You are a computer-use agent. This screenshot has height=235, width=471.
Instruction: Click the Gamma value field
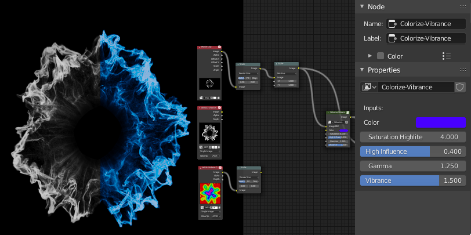pyautogui.click(x=412, y=166)
